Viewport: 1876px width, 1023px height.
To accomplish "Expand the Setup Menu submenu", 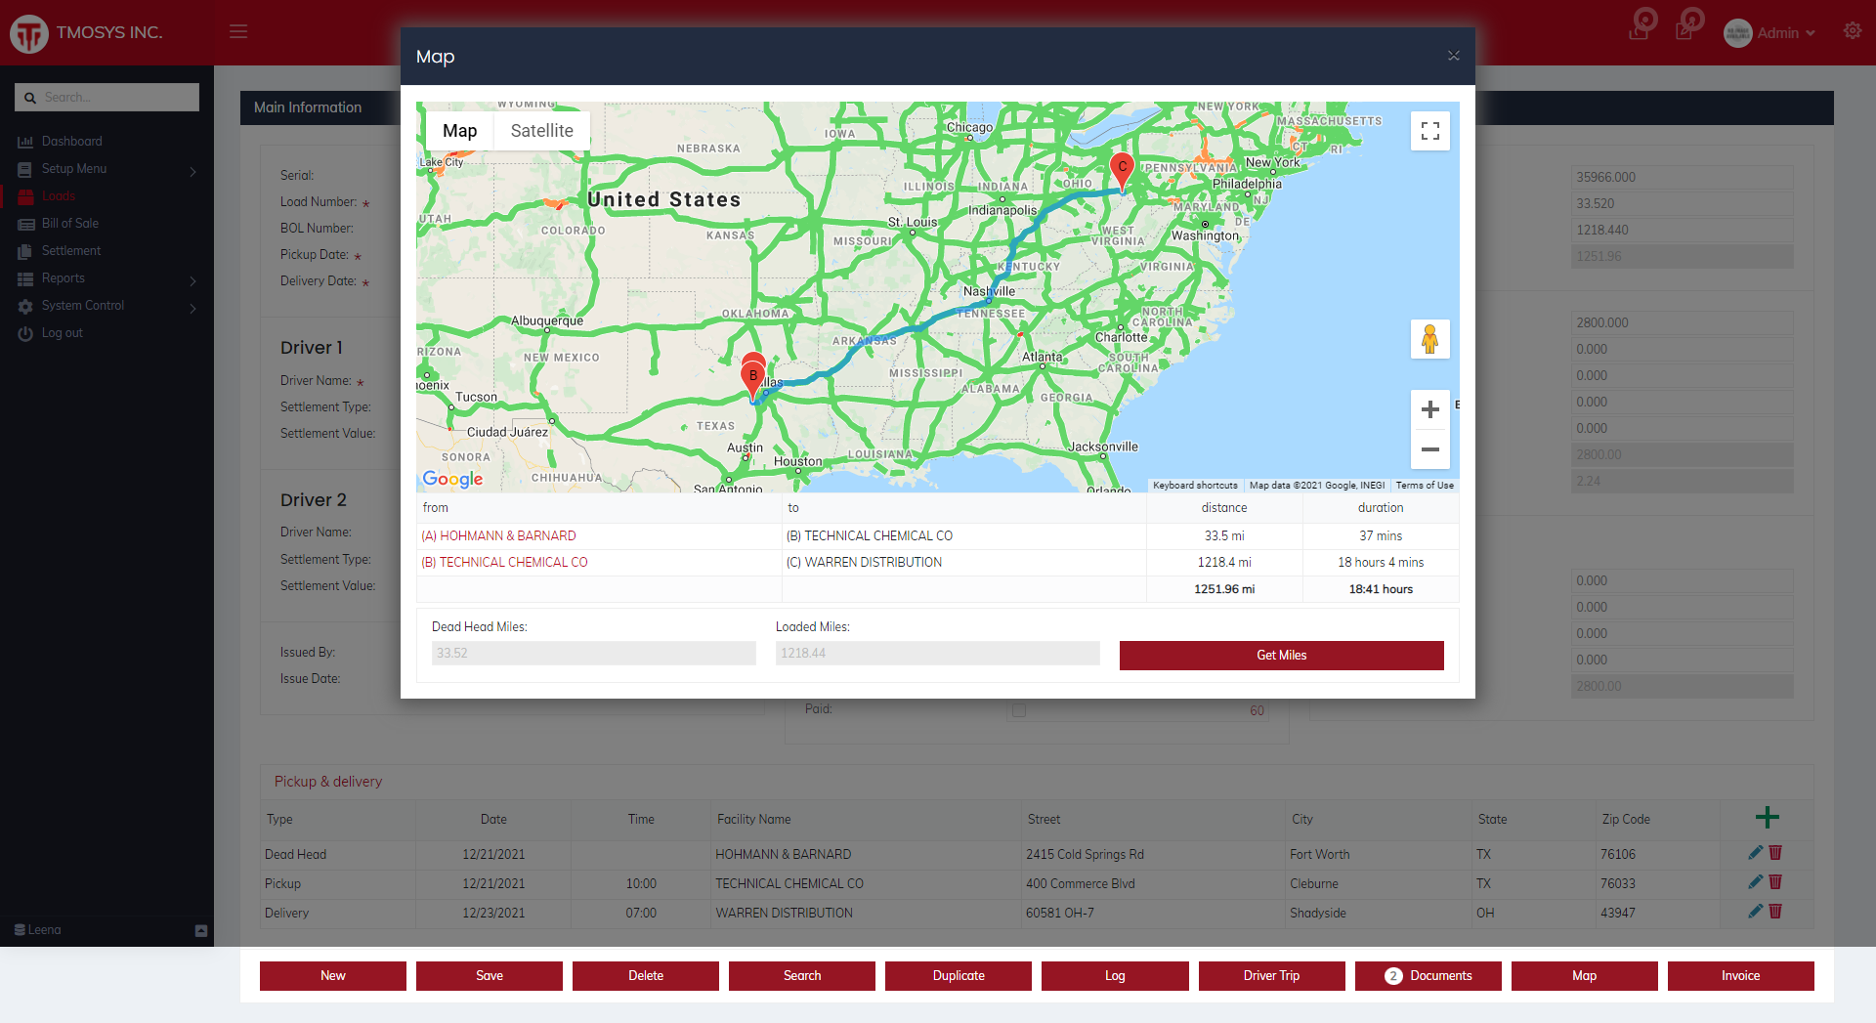I will tap(192, 171).
